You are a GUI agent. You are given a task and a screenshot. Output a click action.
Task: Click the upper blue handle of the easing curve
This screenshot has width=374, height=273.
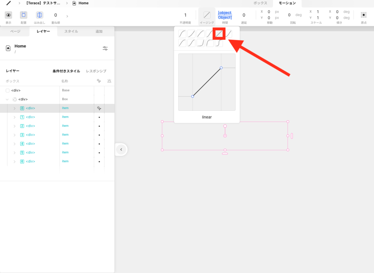[x=221, y=68]
